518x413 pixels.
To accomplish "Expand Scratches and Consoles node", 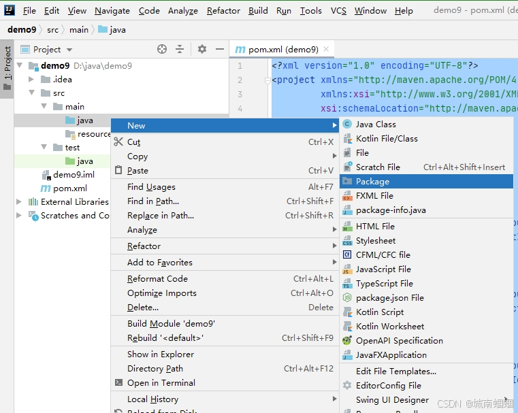I will [x=19, y=215].
